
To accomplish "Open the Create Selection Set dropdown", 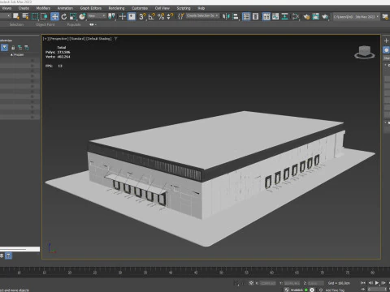I will [x=202, y=15].
